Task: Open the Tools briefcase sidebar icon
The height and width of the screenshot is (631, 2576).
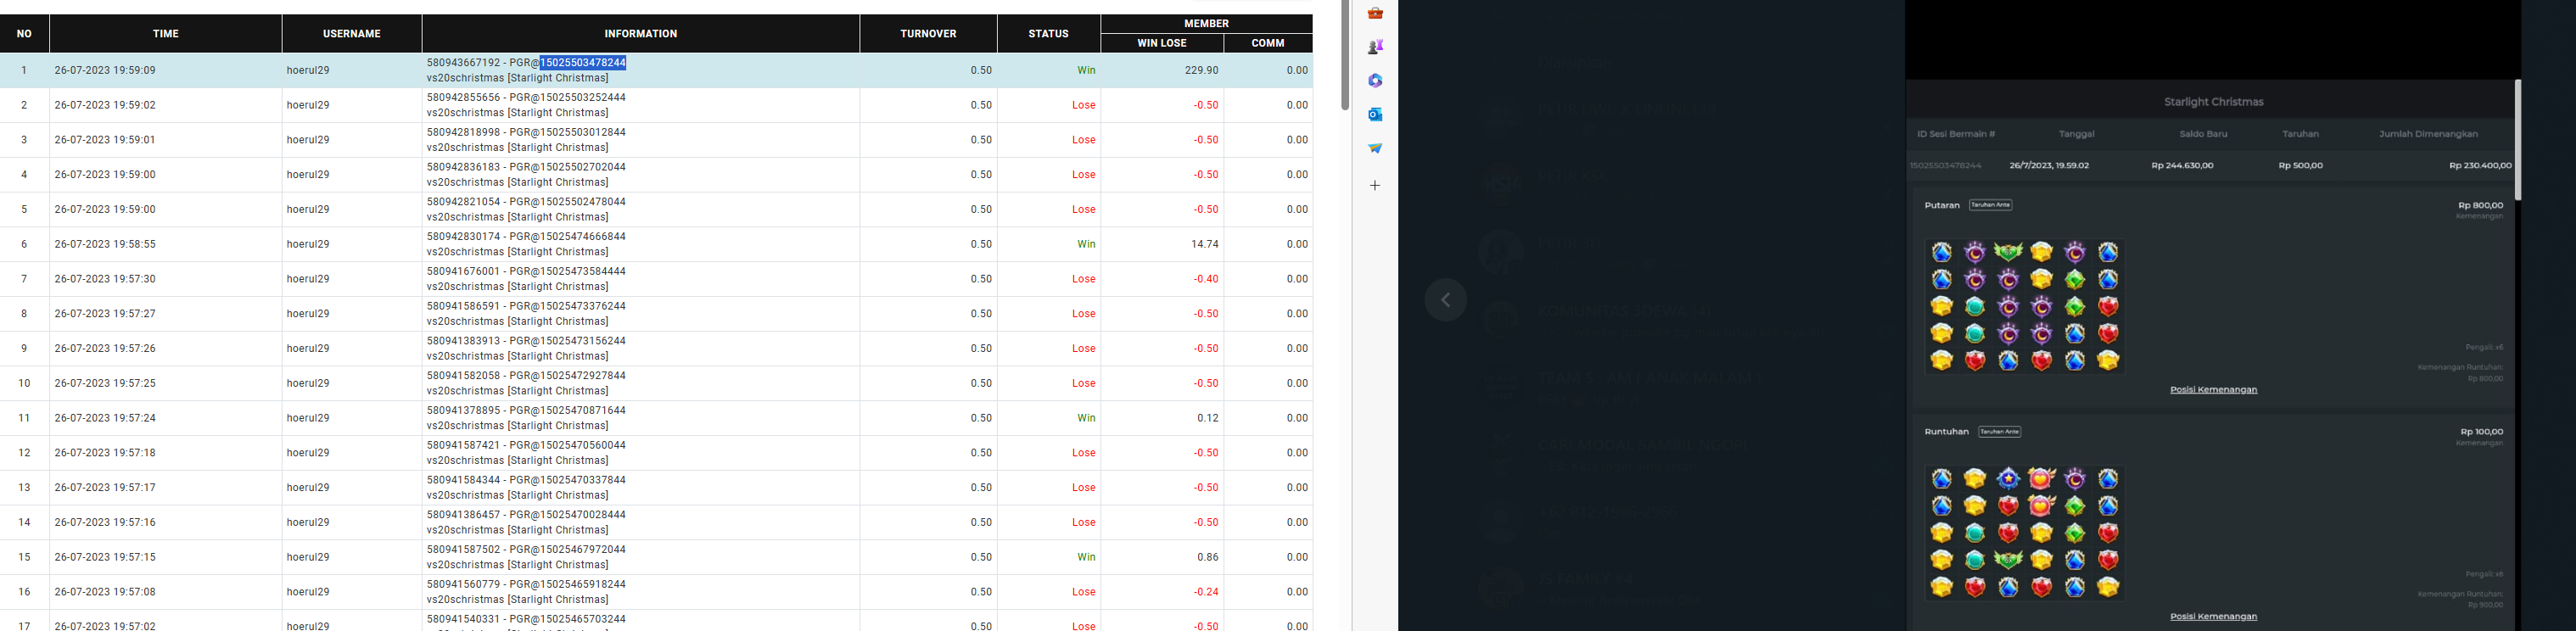Action: coord(1375,13)
